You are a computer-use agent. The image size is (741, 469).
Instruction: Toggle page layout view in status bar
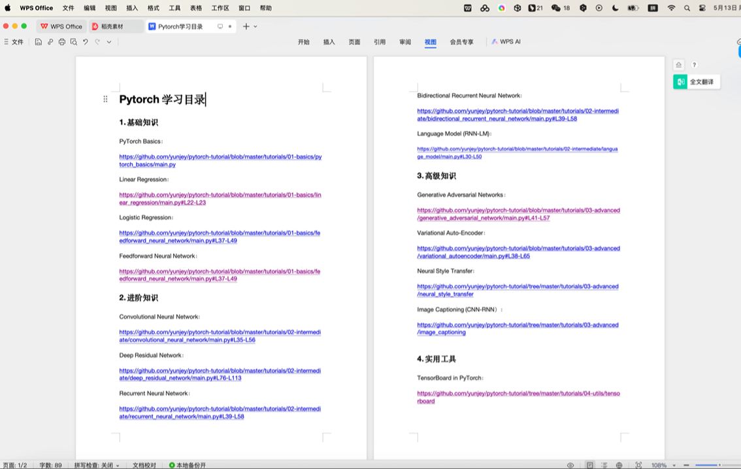pyautogui.click(x=590, y=465)
